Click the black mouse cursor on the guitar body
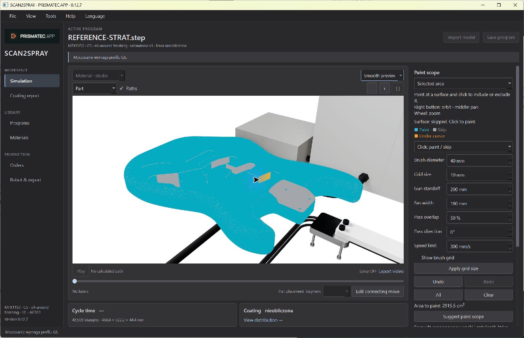Image resolution: width=524 pixels, height=338 pixels. point(256,180)
